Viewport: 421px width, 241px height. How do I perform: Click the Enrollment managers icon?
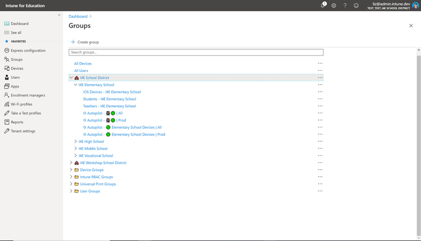coord(7,95)
